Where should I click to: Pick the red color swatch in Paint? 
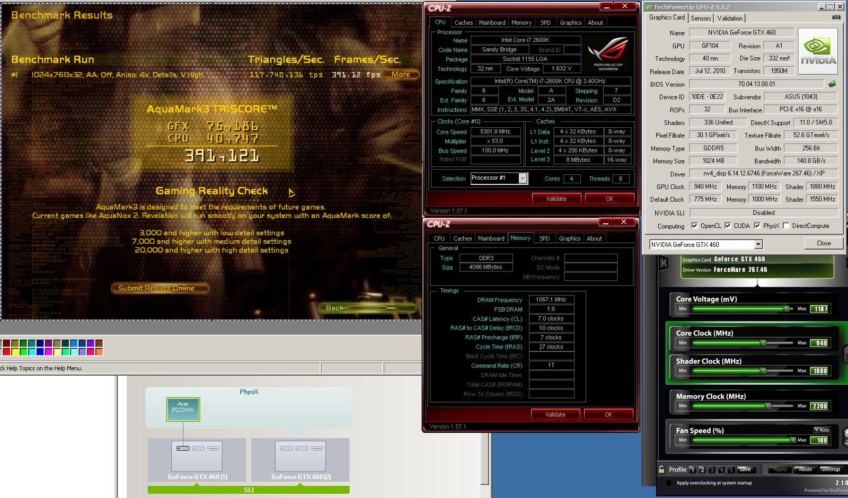point(6,351)
